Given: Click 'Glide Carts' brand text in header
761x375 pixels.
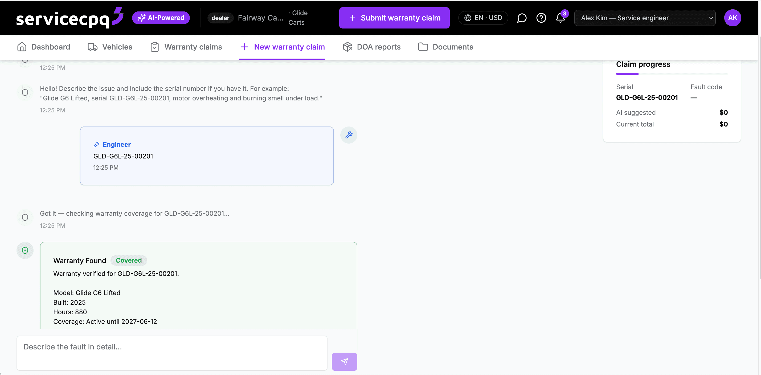Looking at the screenshot, I should [298, 18].
